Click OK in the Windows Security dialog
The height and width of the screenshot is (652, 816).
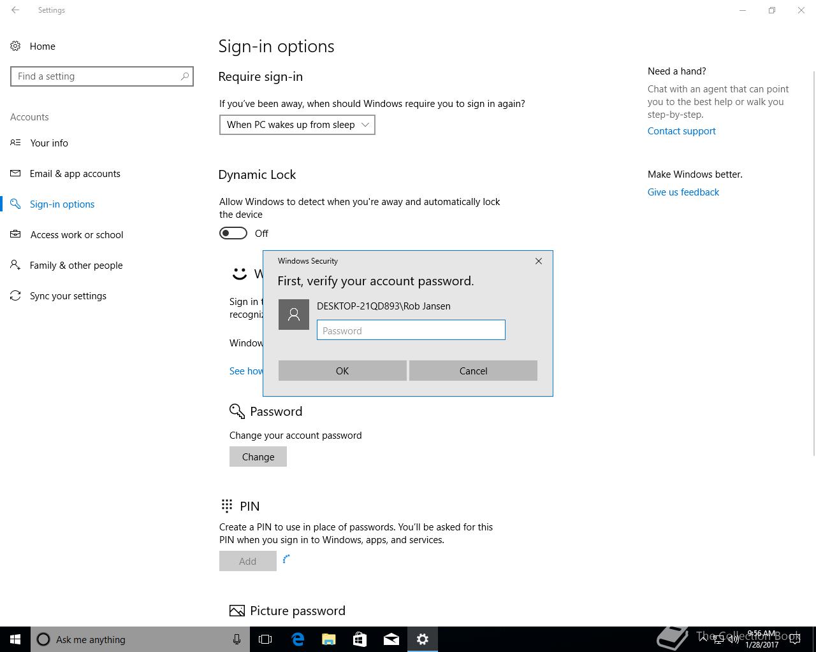click(x=342, y=371)
